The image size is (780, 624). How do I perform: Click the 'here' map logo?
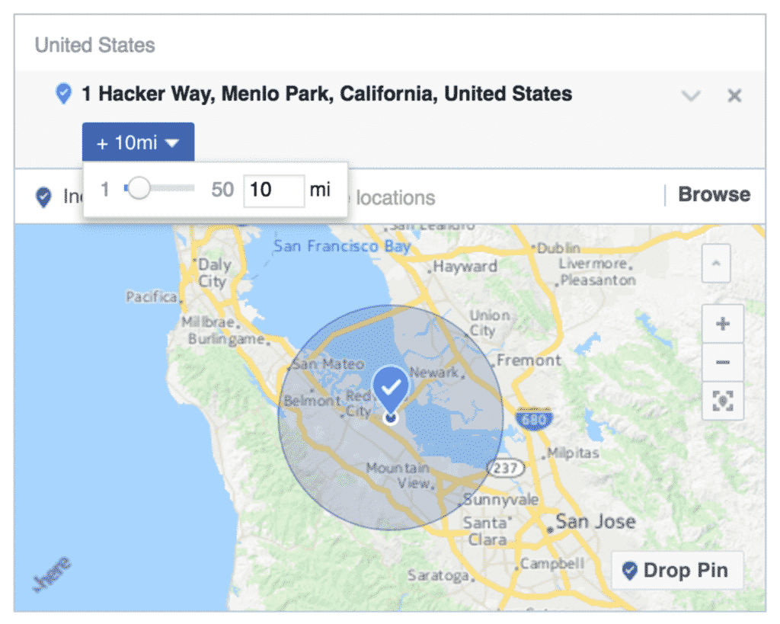pos(51,574)
